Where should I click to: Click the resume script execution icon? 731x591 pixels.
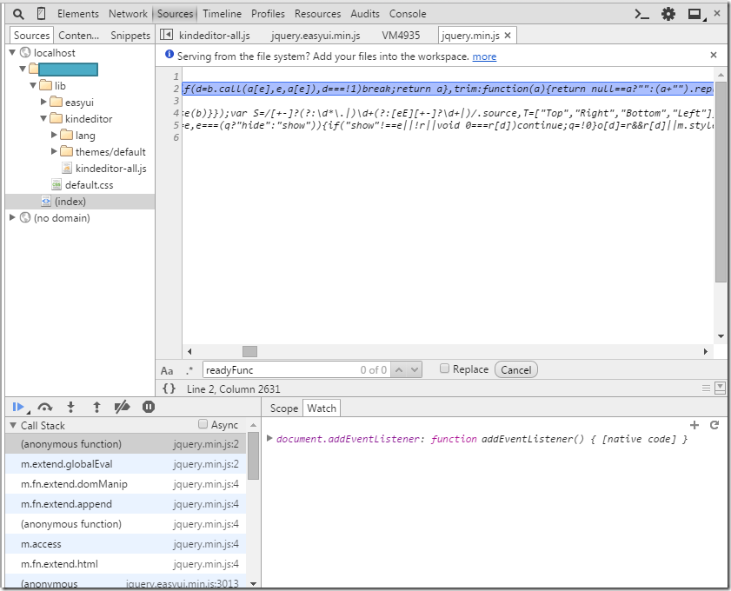(18, 407)
